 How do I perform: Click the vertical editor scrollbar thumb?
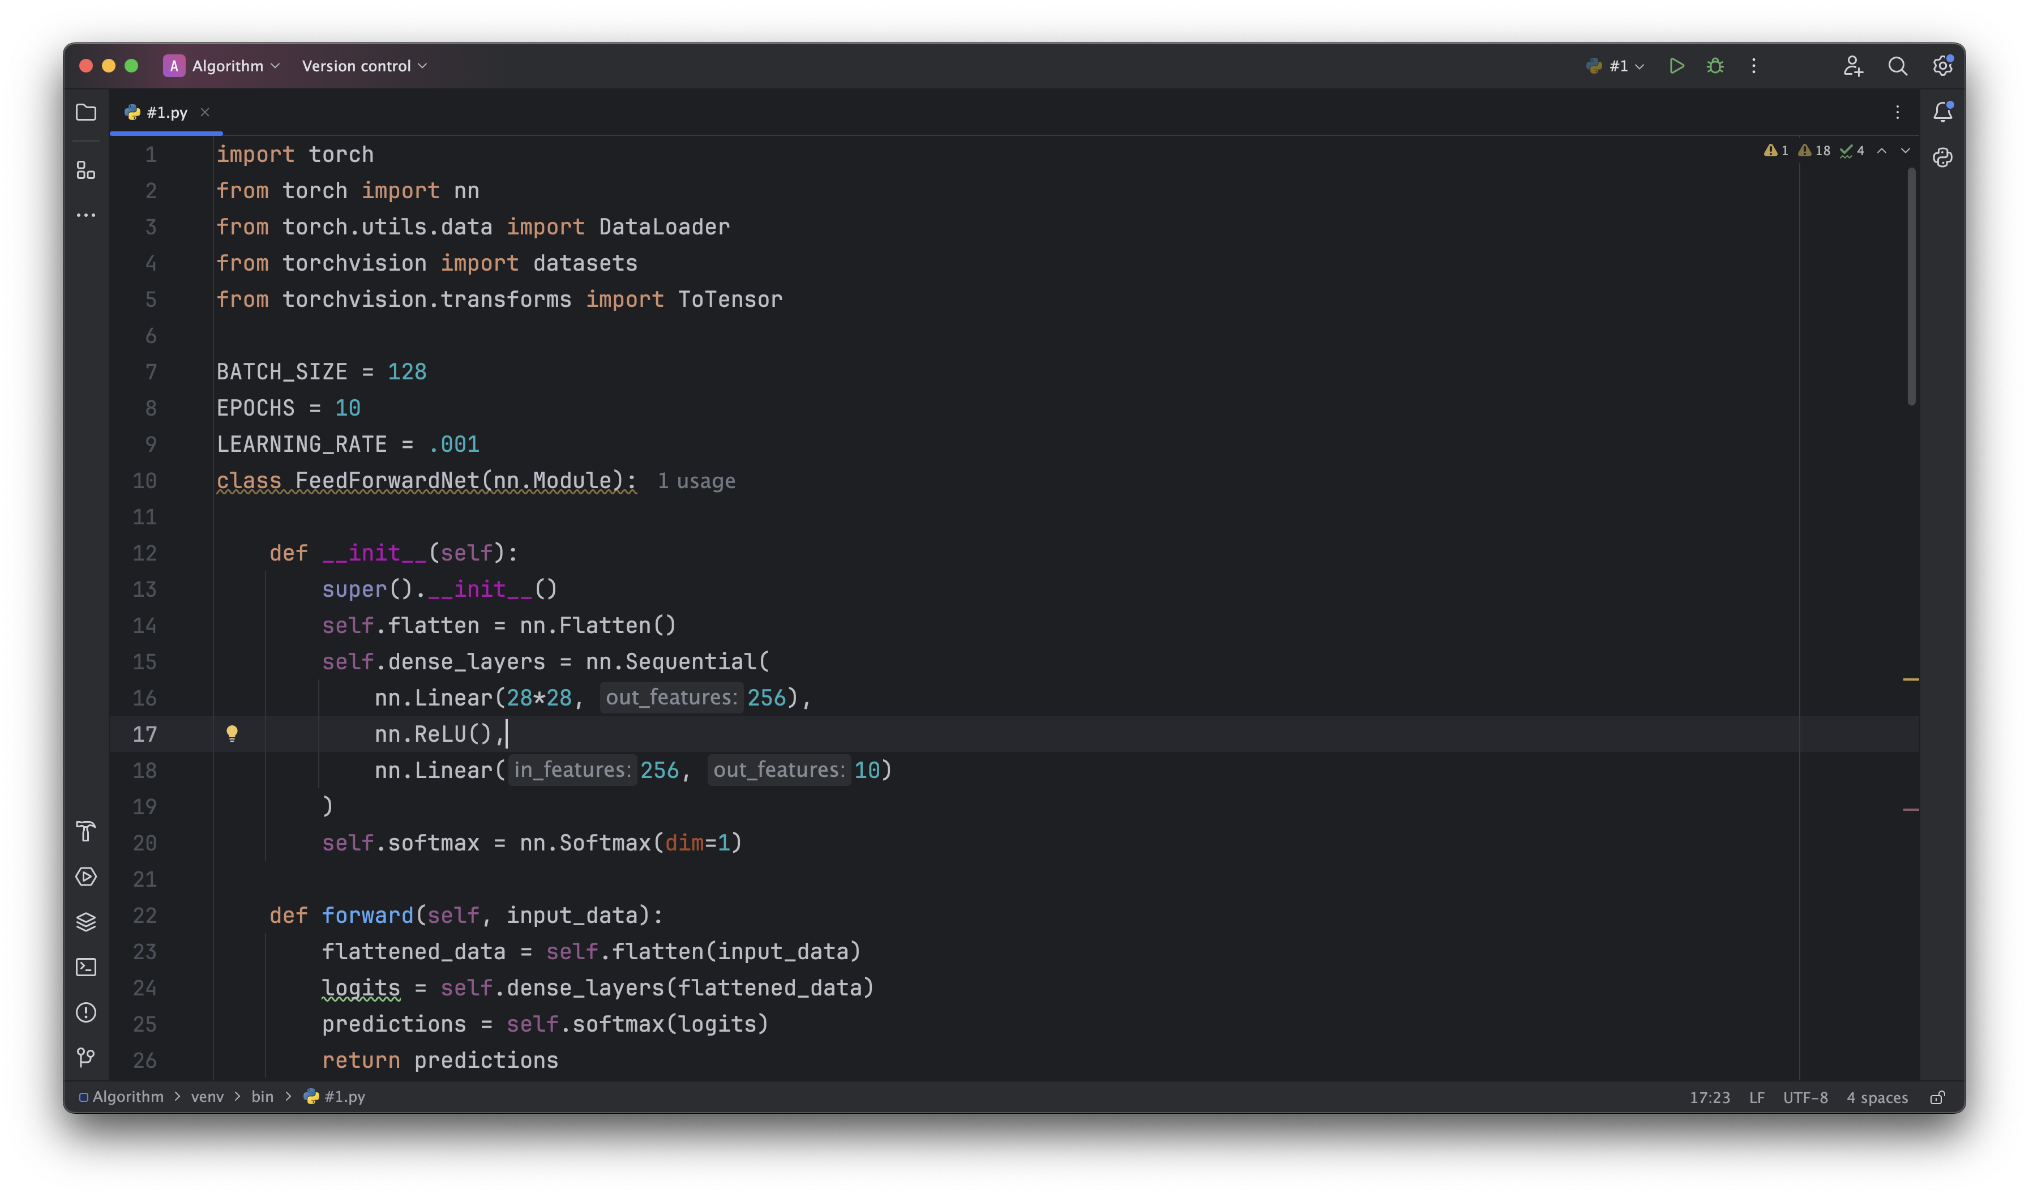(x=1911, y=287)
